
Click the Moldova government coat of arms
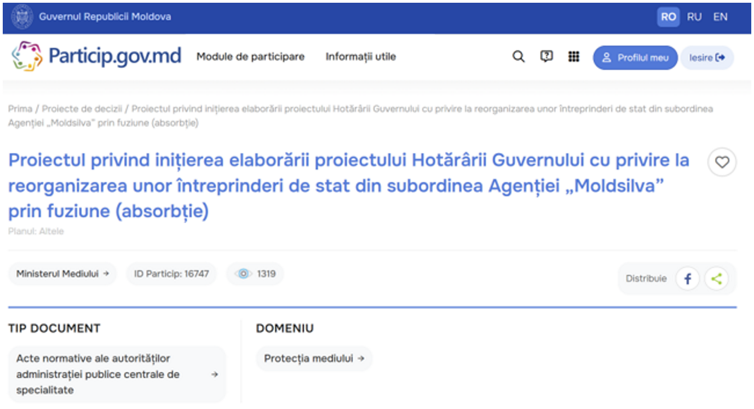click(x=22, y=16)
